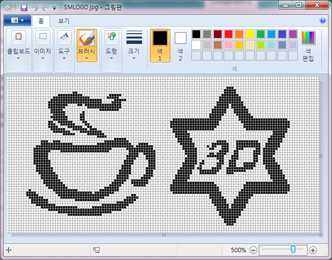
Task: Pick the light turquoise palette swatch
Action: pyautogui.click(x=271, y=45)
